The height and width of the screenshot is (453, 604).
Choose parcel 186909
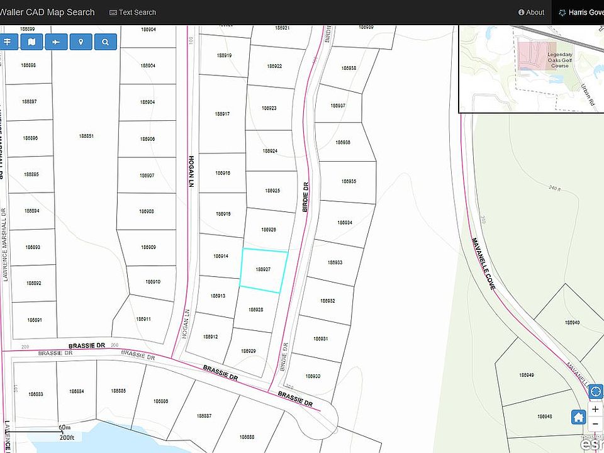coord(148,247)
